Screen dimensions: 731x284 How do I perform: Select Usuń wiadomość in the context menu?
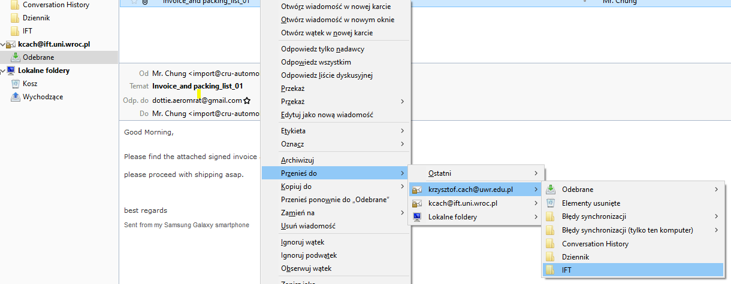tap(308, 226)
